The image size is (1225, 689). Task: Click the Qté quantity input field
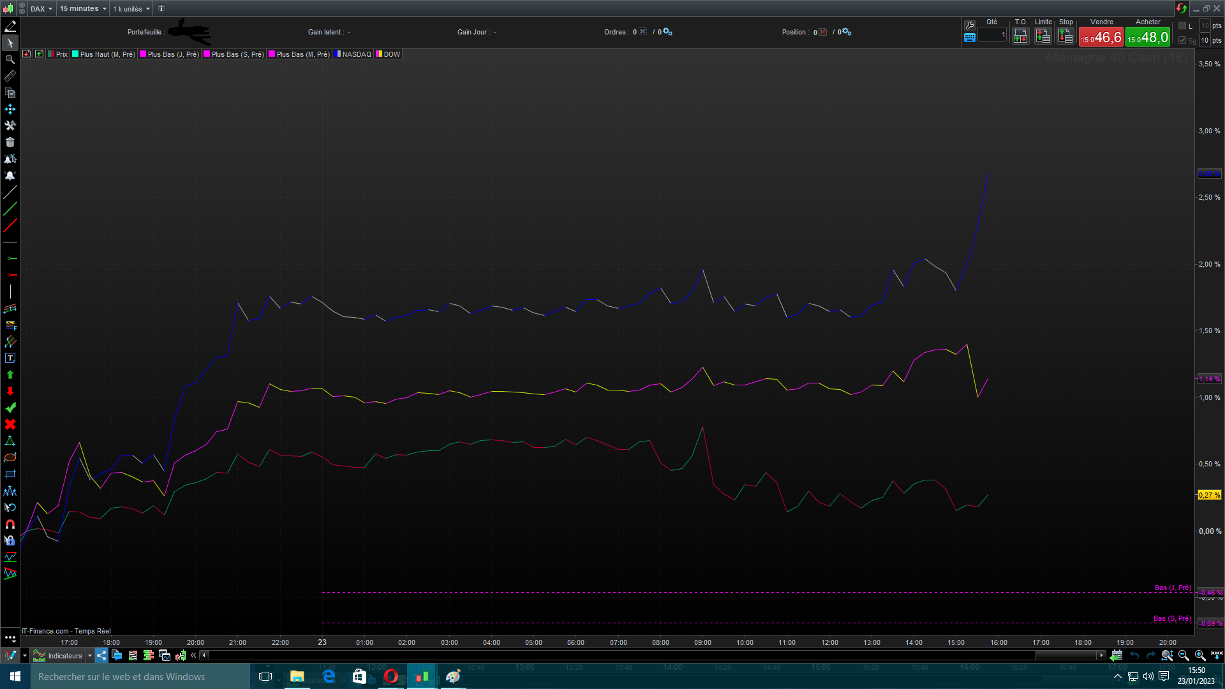click(x=991, y=36)
